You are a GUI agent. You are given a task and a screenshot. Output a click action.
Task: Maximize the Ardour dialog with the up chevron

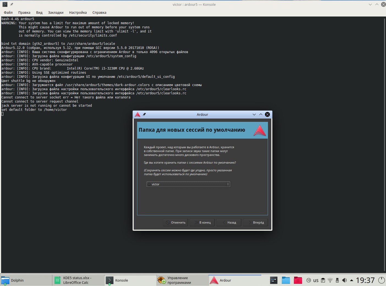(x=261, y=114)
